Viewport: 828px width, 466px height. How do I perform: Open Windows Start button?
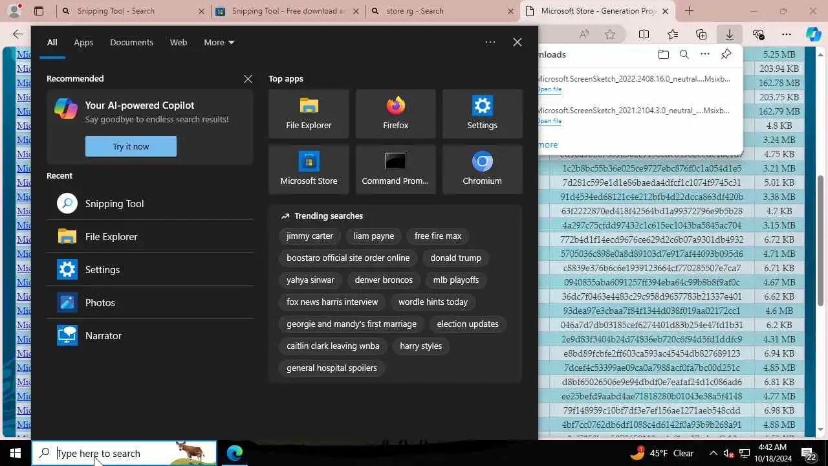16,453
